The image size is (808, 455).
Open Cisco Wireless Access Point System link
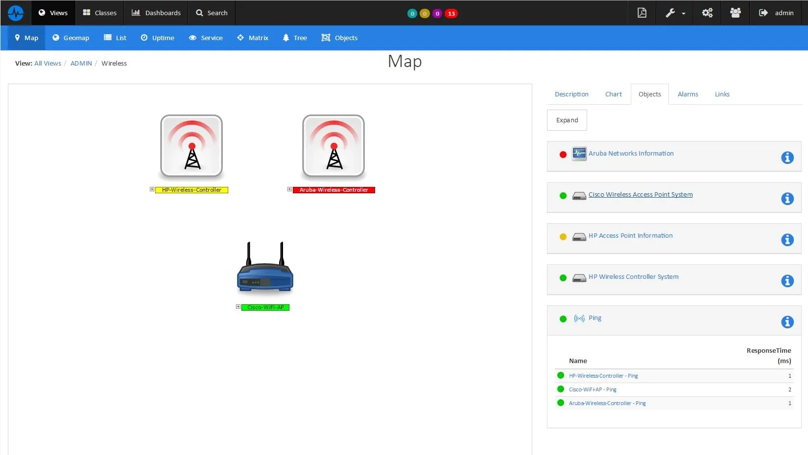click(640, 194)
